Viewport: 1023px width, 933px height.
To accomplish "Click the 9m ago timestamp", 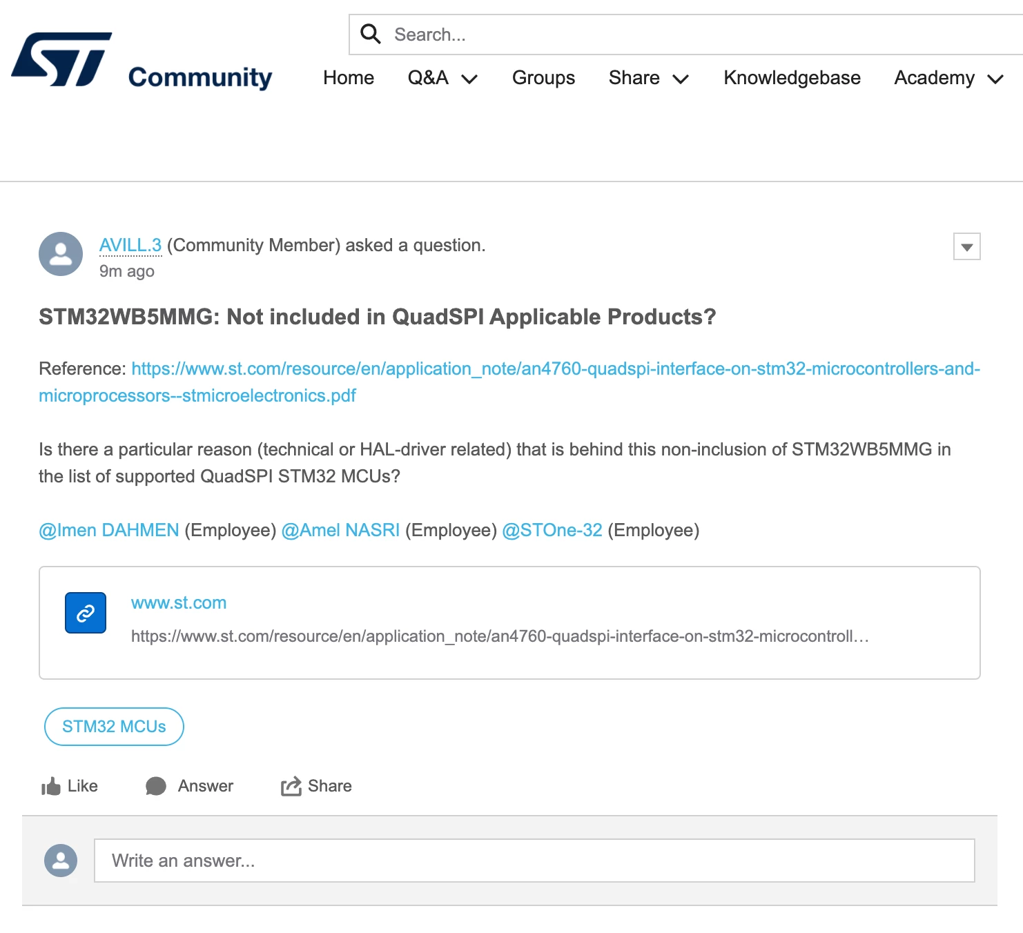I will tap(127, 271).
